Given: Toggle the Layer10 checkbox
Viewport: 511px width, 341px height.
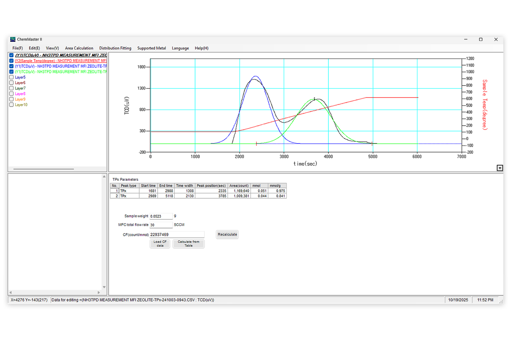Looking at the screenshot, I should (x=11, y=105).
